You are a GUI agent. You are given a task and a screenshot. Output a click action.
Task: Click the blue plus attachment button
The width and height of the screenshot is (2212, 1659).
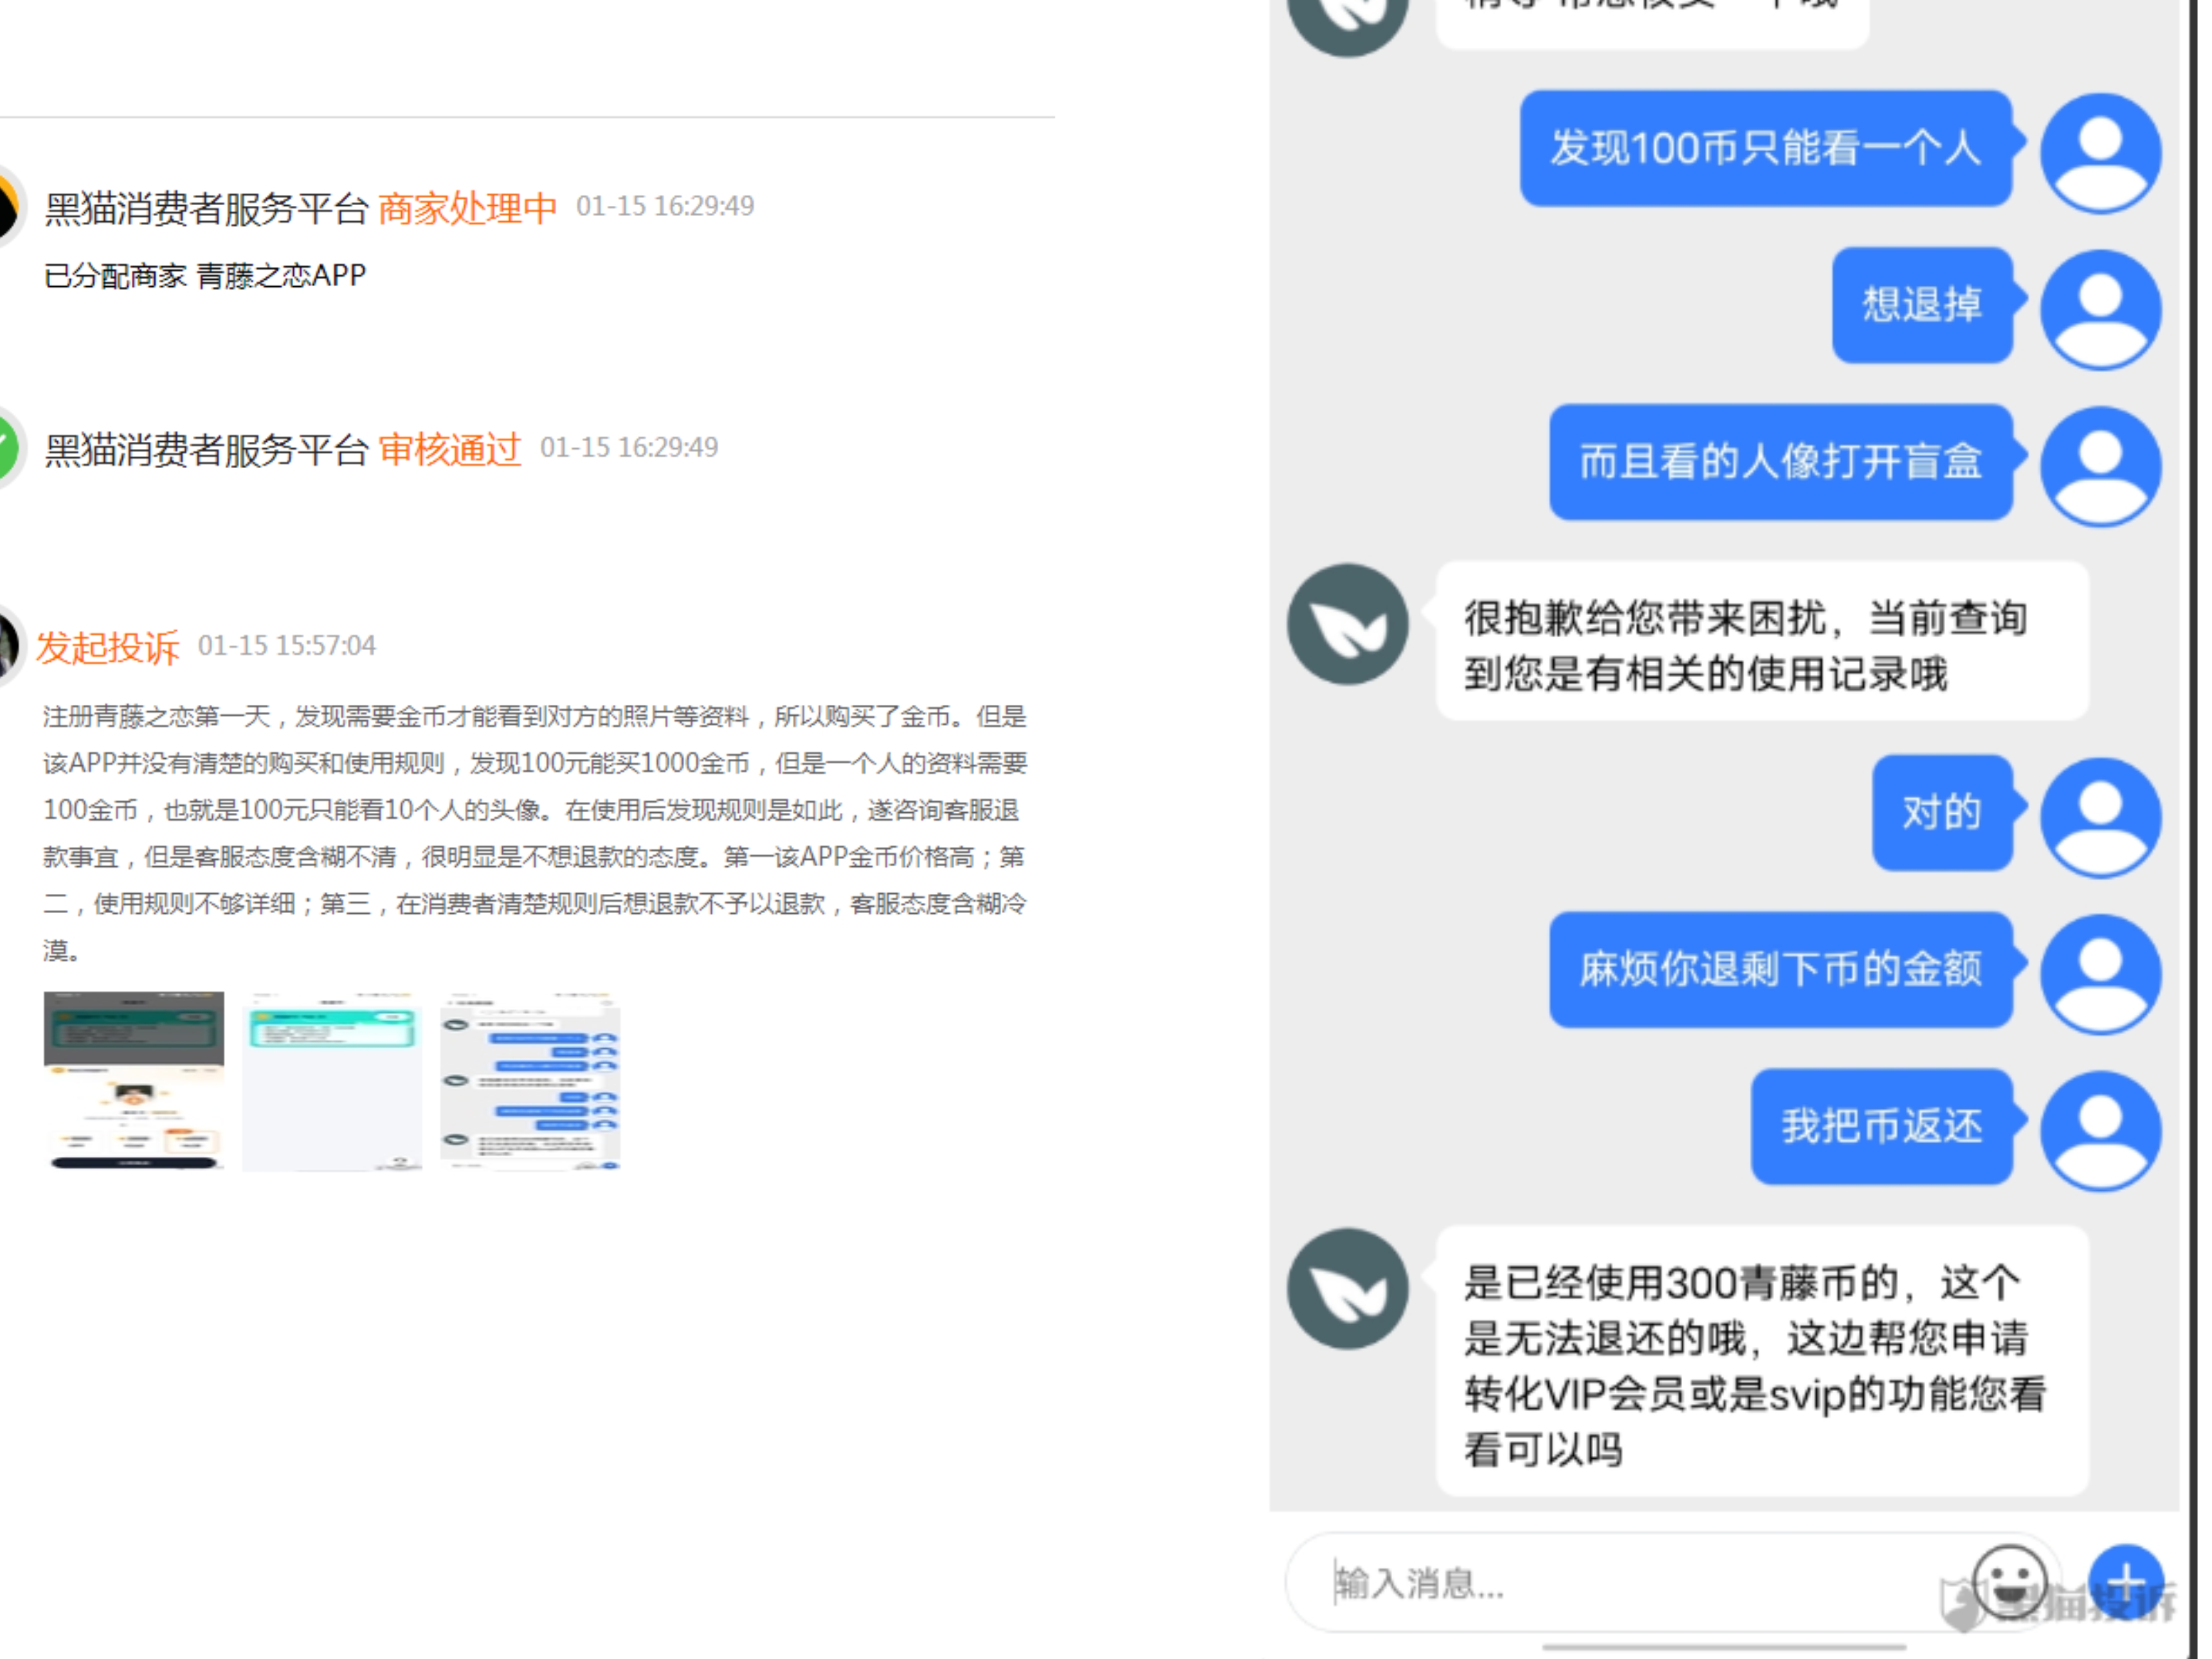pos(2126,1583)
